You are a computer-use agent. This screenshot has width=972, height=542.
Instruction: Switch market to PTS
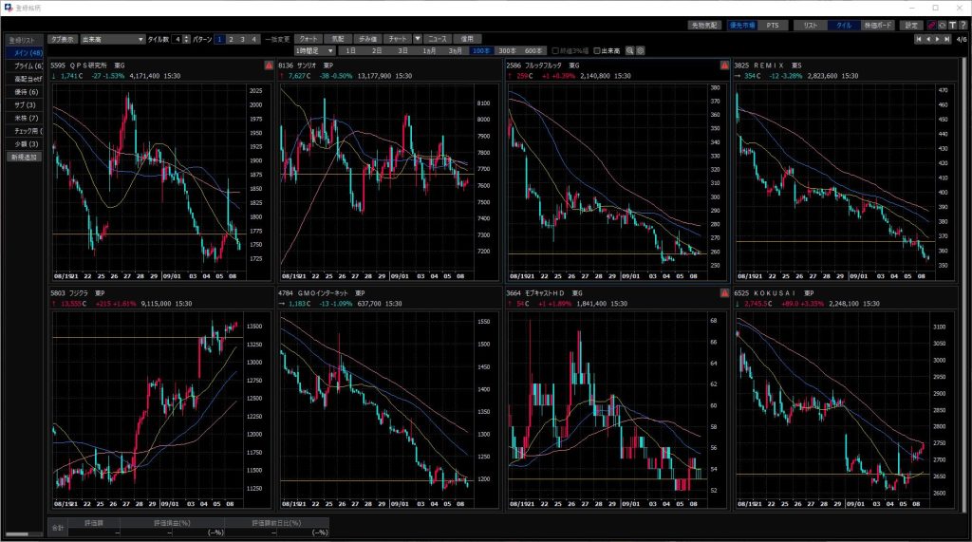click(x=772, y=25)
